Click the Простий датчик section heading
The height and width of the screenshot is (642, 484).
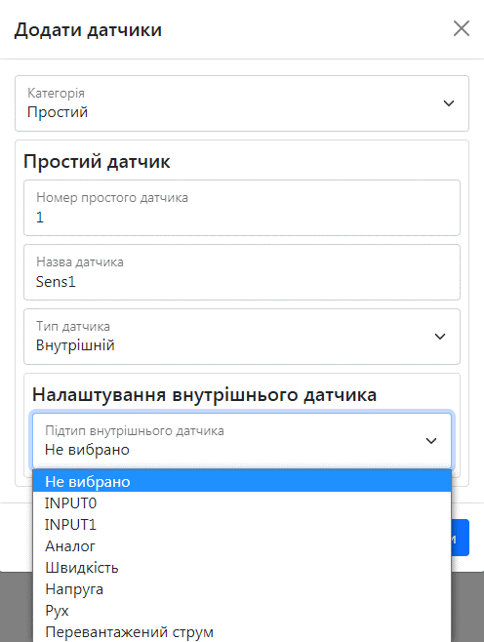(x=97, y=161)
